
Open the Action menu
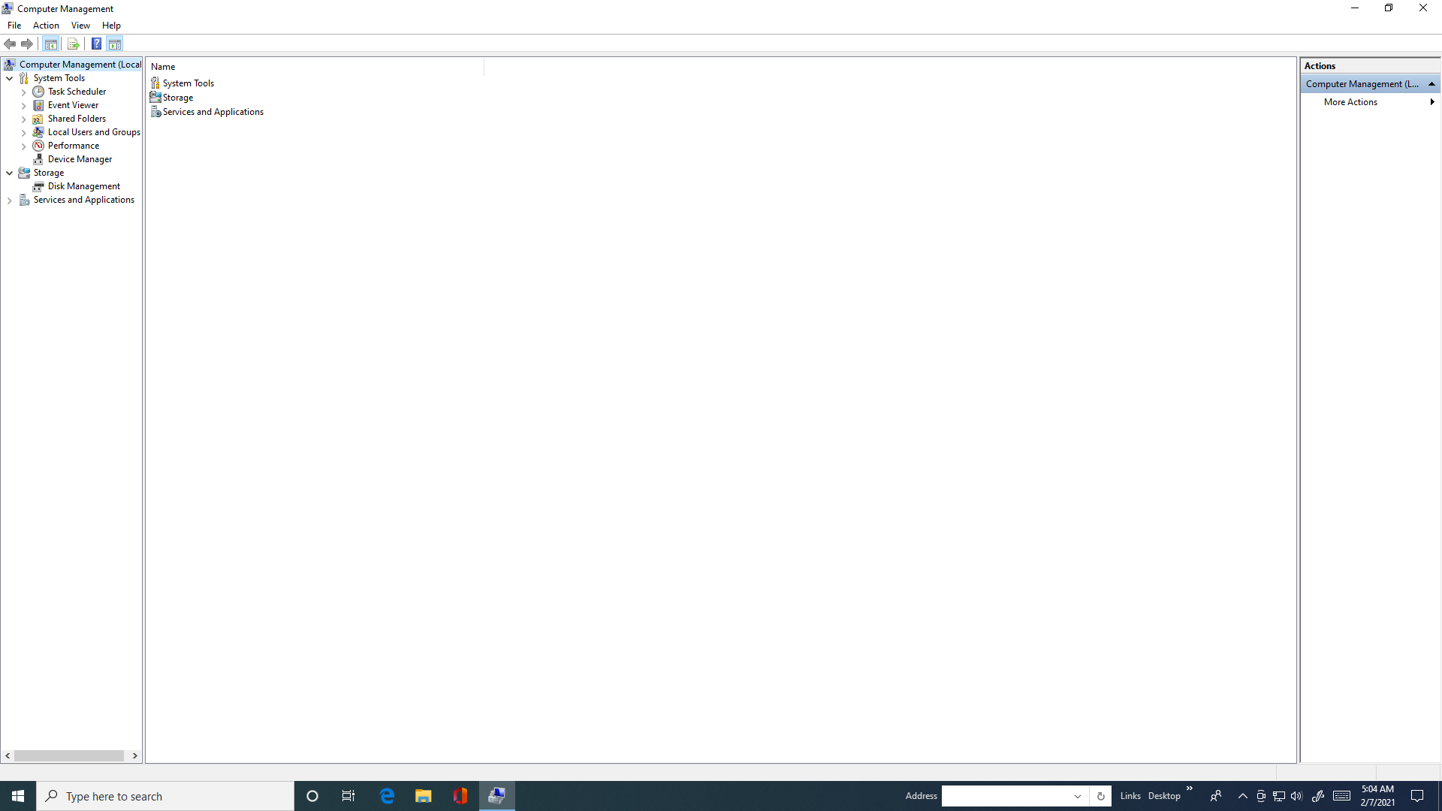pos(46,26)
